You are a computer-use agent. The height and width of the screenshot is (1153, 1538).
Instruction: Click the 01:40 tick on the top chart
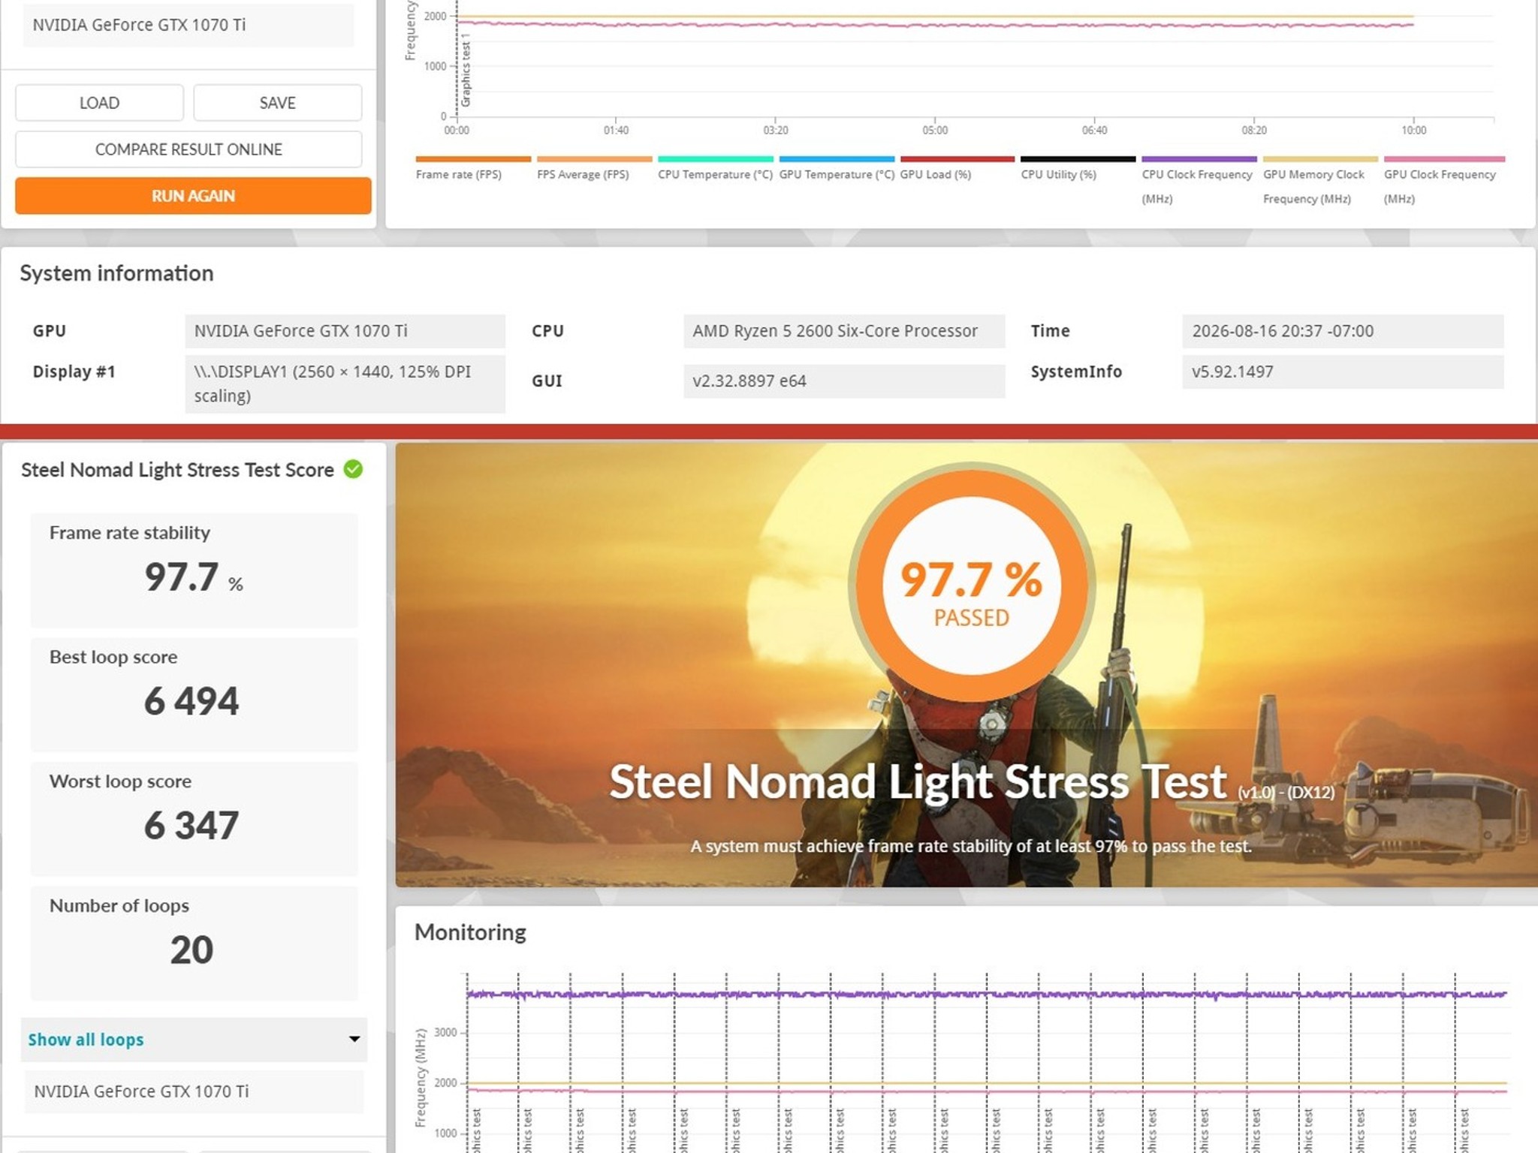pos(616,130)
